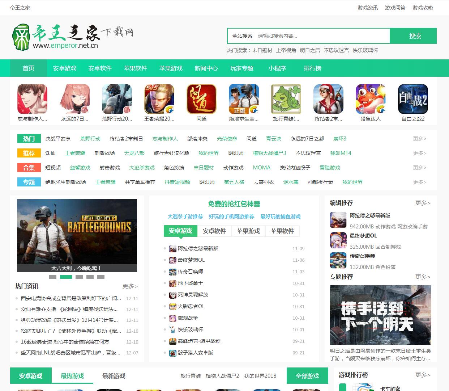Expand 更多 in the 推荐 row
Image resolution: width=449 pixels, height=391 pixels.
click(420, 153)
